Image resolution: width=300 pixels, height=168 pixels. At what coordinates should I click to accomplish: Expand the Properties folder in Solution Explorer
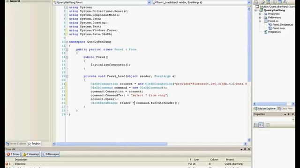pos(260,14)
